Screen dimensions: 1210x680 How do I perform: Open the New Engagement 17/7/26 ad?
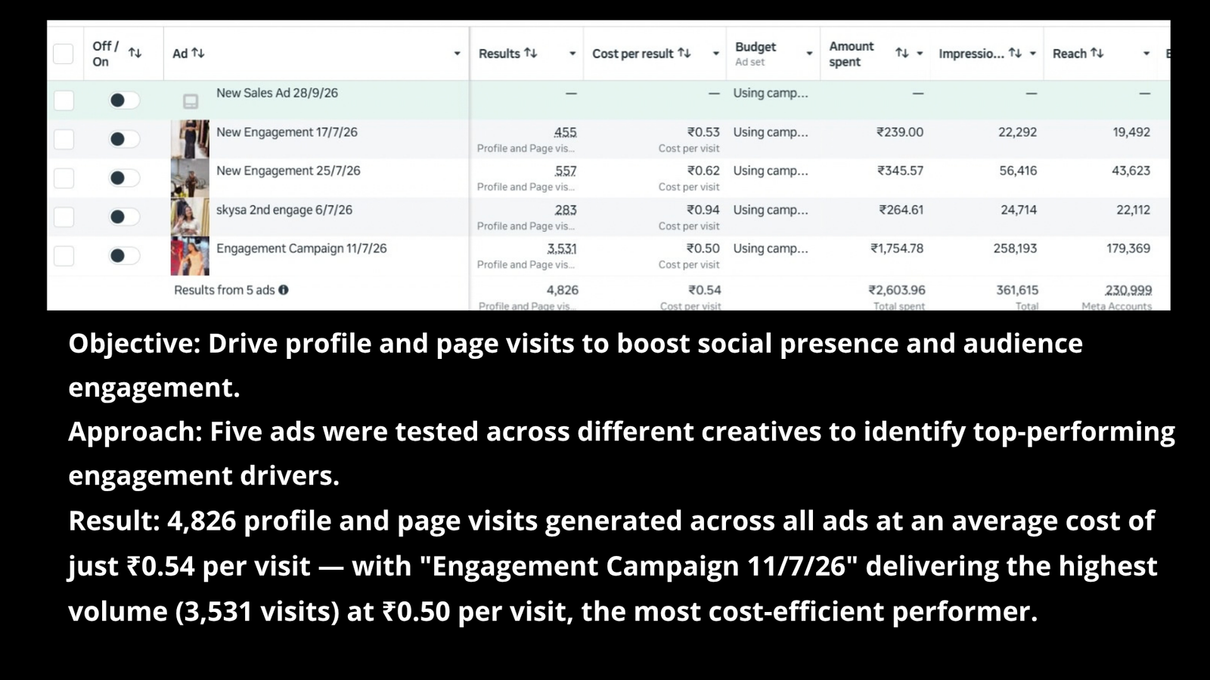click(287, 132)
